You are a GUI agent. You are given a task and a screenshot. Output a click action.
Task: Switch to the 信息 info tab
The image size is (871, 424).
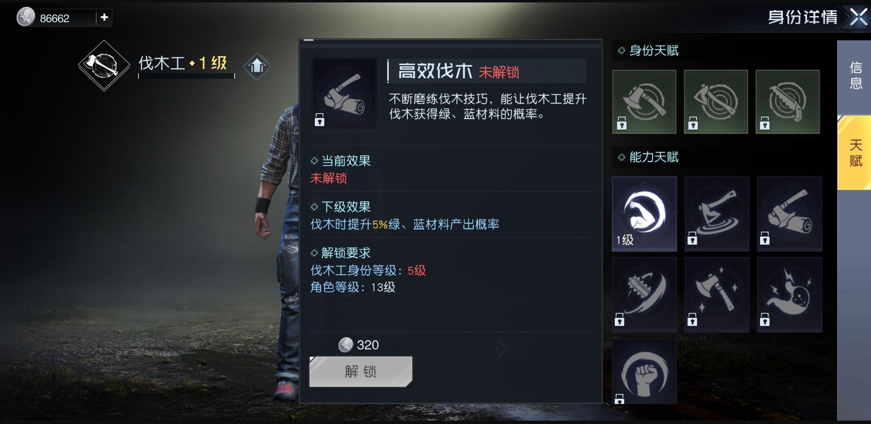[855, 76]
